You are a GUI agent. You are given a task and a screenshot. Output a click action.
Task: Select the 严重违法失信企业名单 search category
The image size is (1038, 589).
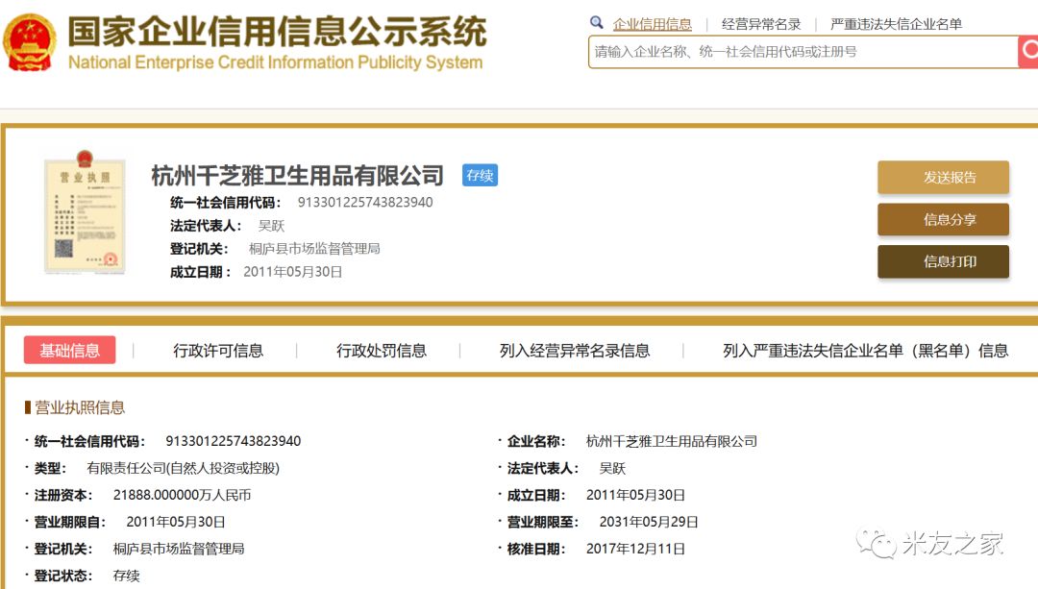(896, 24)
